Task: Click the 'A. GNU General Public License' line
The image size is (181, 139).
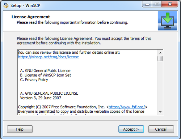Action: click(45, 71)
